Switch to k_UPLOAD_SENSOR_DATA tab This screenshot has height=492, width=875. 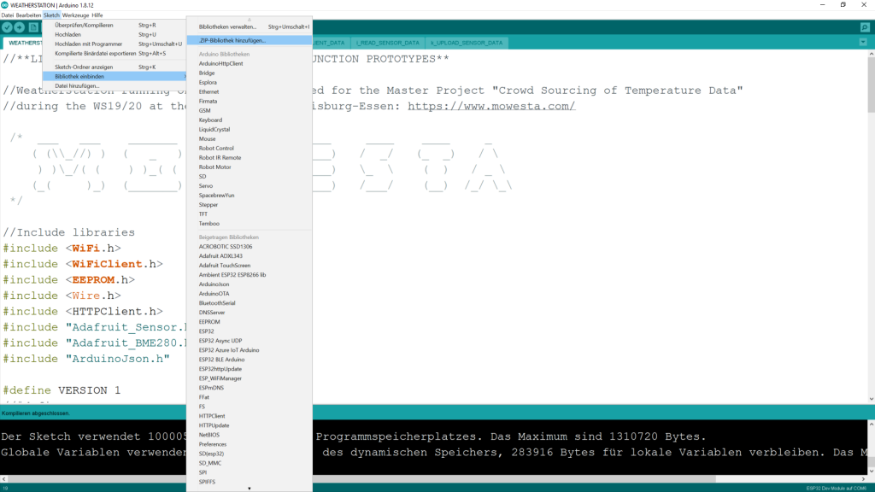pyautogui.click(x=467, y=43)
